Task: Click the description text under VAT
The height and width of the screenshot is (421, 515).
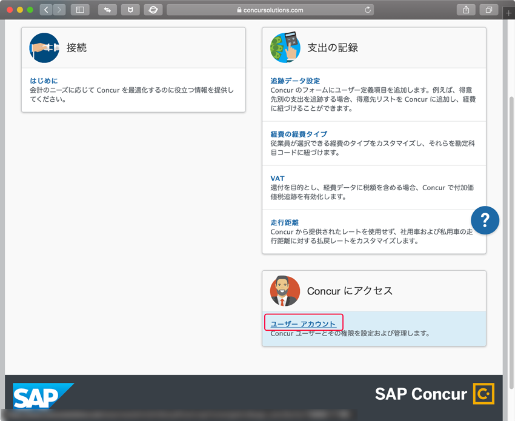Action: click(x=372, y=192)
